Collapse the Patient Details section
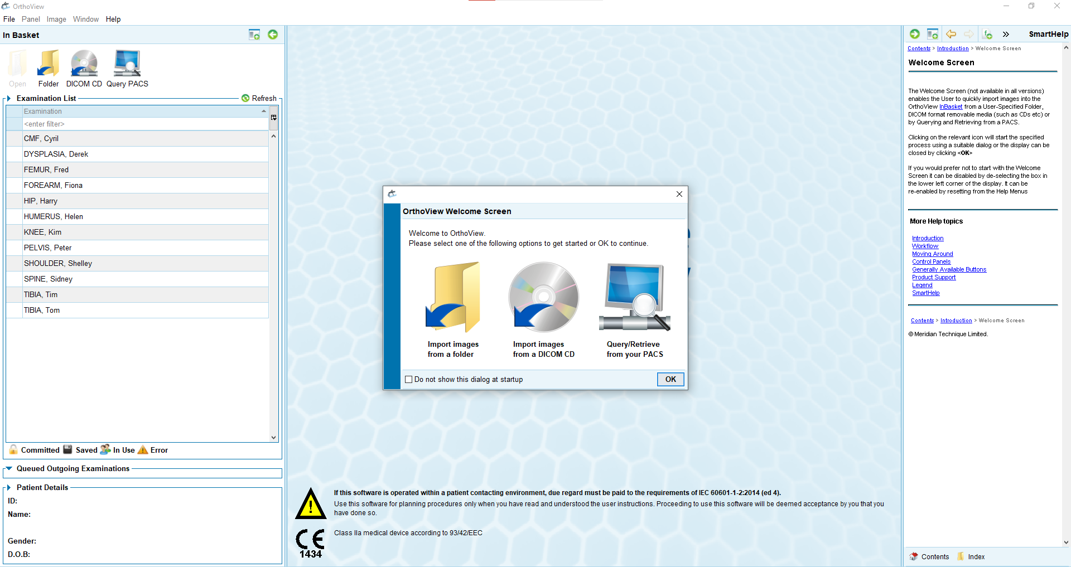1071x567 pixels. (x=9, y=487)
